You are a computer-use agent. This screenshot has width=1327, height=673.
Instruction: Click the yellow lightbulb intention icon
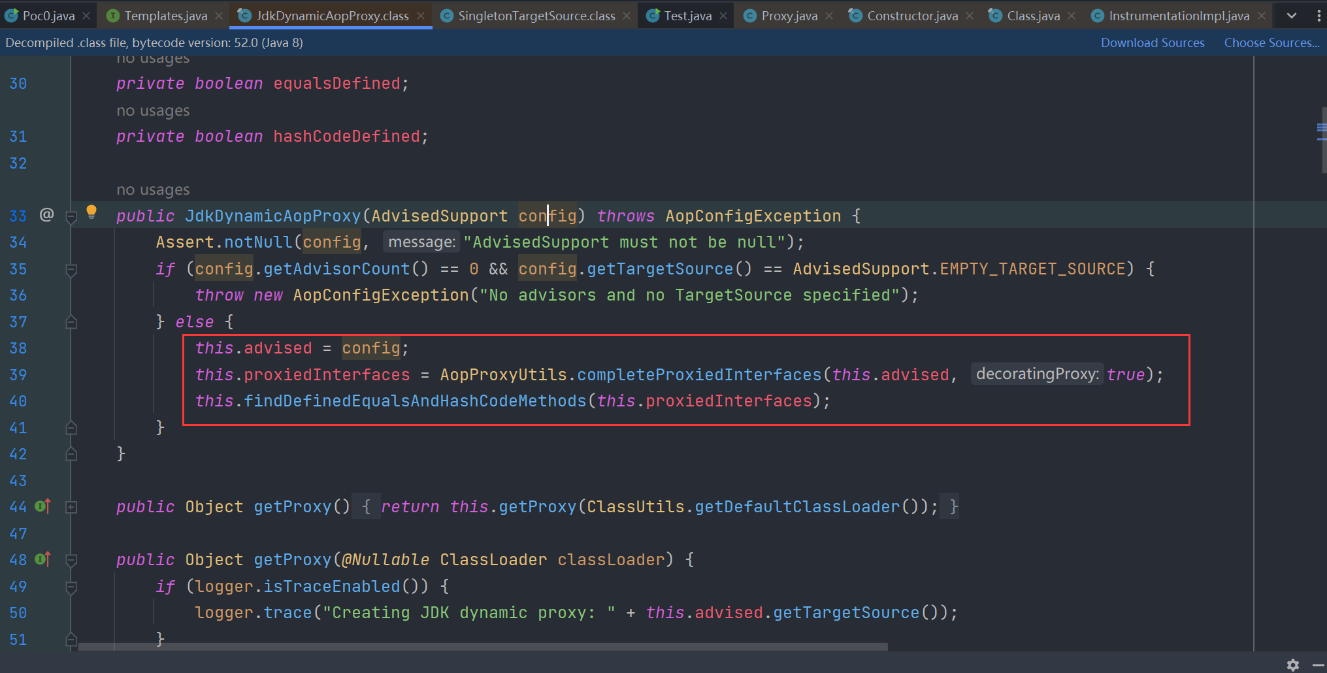tap(91, 212)
